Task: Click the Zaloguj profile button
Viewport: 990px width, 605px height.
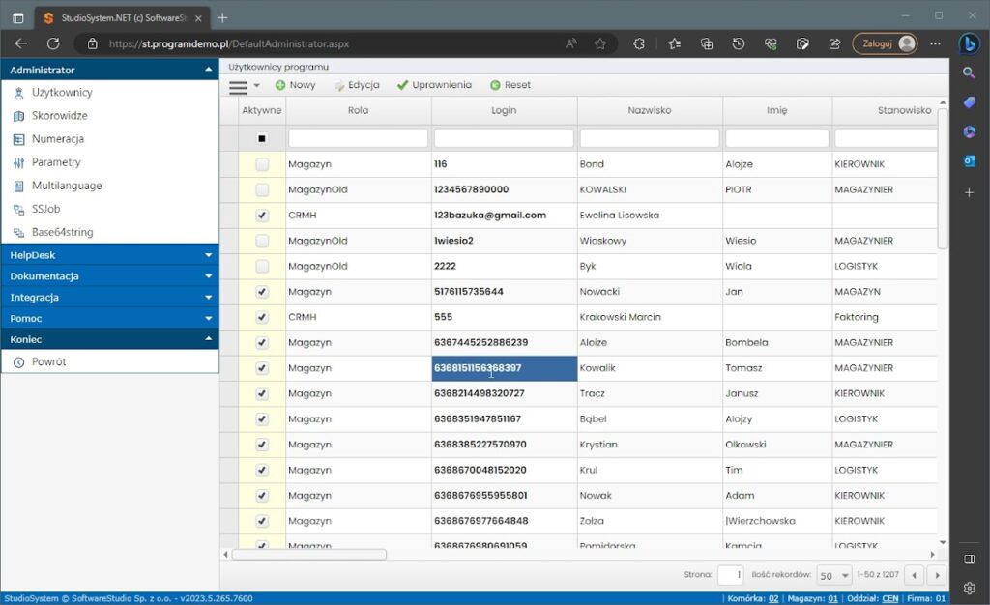Action: coord(884,43)
